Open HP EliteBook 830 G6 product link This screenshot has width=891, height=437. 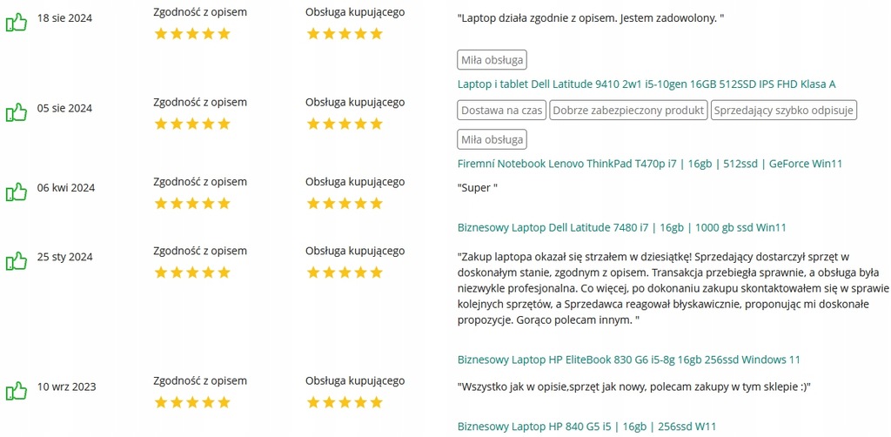click(x=628, y=360)
